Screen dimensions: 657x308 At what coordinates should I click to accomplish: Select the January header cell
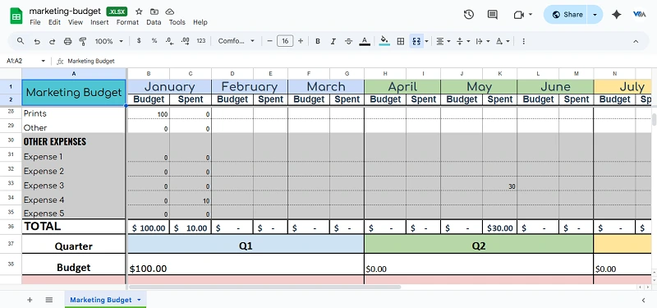[x=170, y=87]
